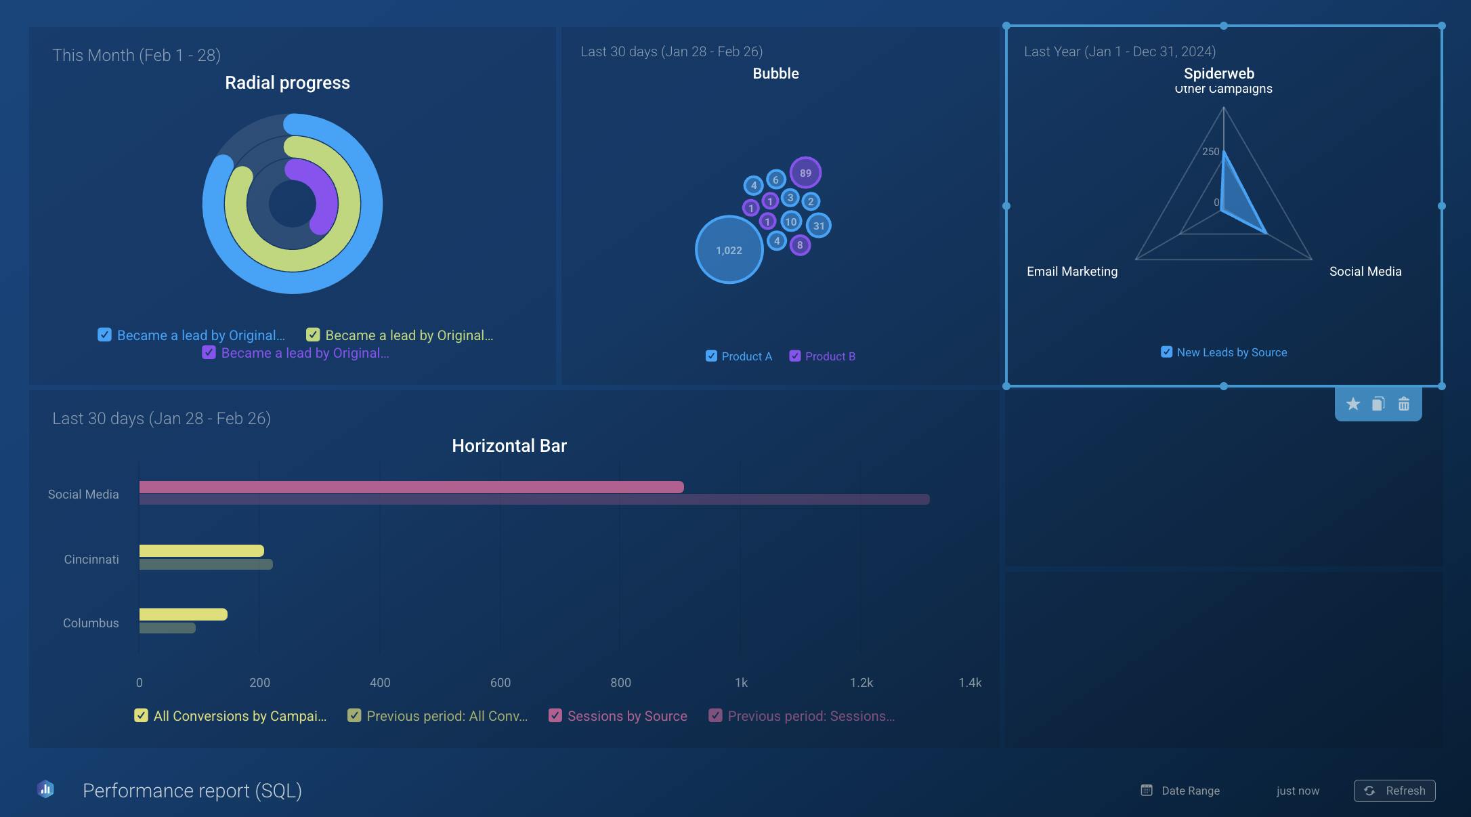Click the left-middle resize handle of Spiderweb widget
Image resolution: width=1471 pixels, height=817 pixels.
1006,206
